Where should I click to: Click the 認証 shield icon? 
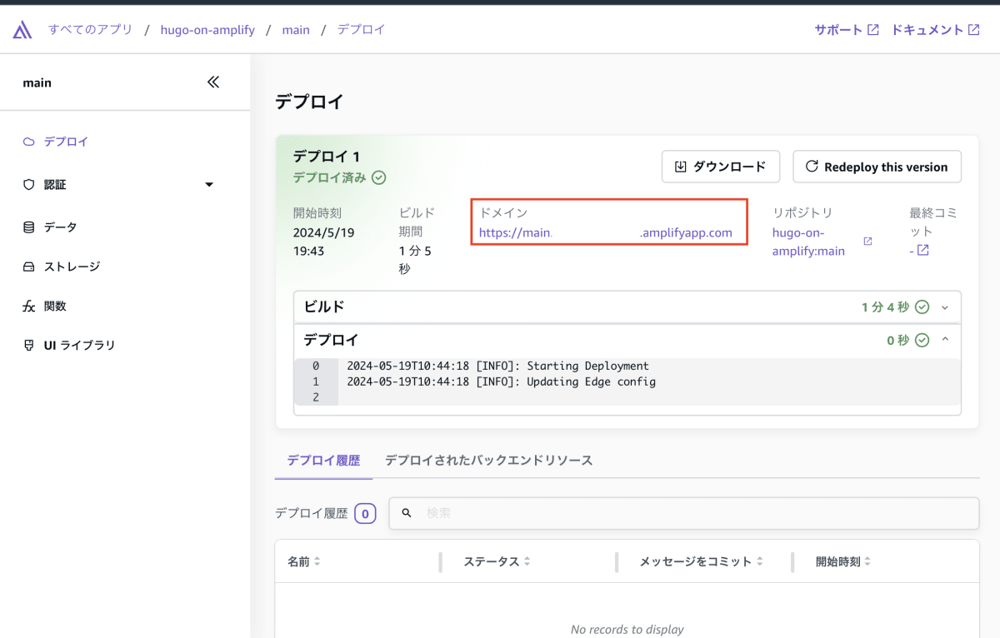coord(29,184)
